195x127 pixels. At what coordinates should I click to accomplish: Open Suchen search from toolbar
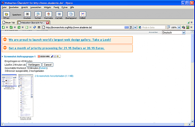pyautogui.click(x=38, y=14)
